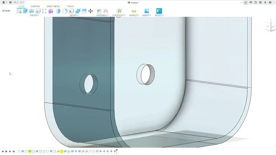Jump to end of timeline
This screenshot has height=155, width=276.
14,151
